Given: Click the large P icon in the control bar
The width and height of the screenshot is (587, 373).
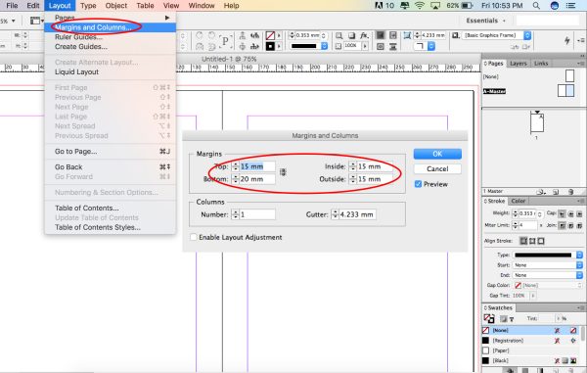Looking at the screenshot, I should [225, 41].
